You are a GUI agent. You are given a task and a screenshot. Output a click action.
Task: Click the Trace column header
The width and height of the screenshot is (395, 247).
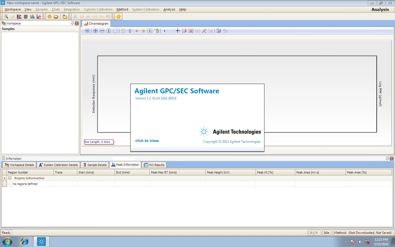(x=65, y=172)
